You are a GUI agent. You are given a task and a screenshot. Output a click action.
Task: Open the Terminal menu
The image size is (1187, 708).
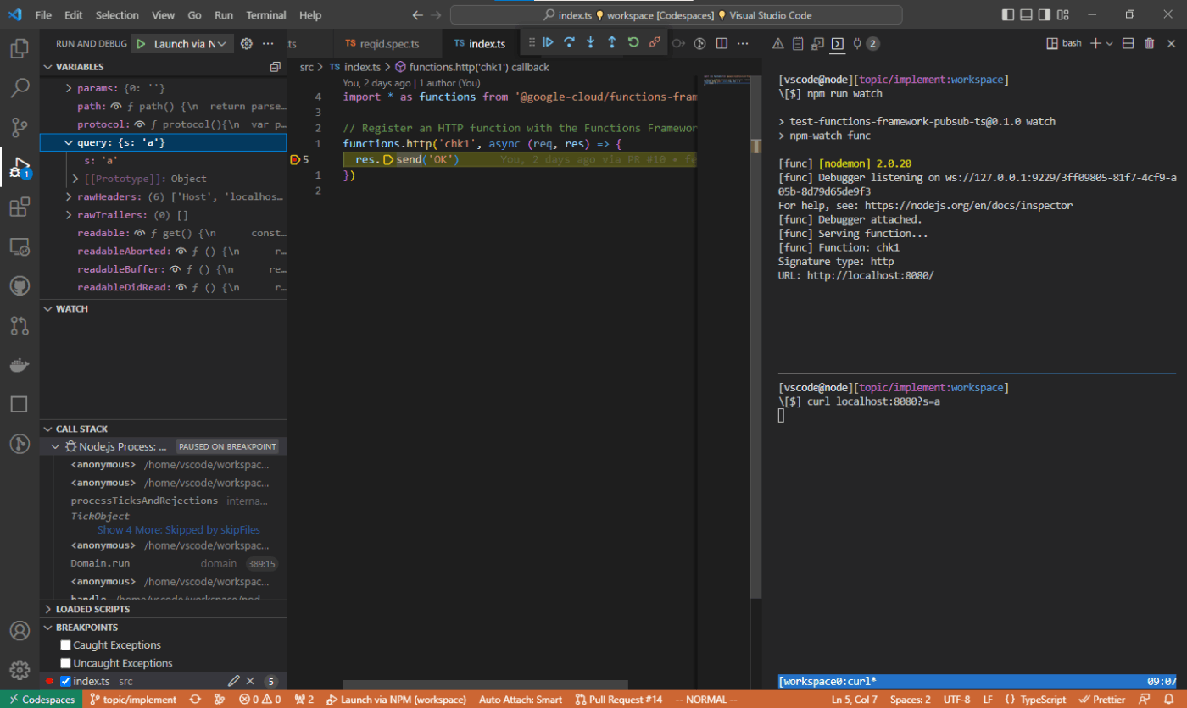266,15
